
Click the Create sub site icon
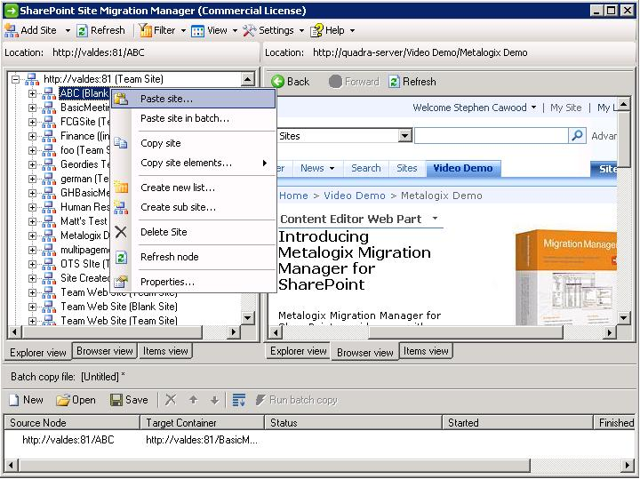121,207
